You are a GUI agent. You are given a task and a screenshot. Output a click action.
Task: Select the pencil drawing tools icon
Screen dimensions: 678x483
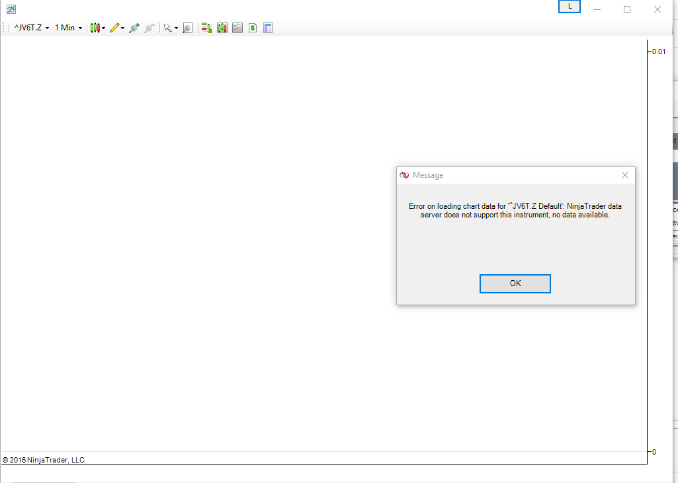pyautogui.click(x=114, y=28)
